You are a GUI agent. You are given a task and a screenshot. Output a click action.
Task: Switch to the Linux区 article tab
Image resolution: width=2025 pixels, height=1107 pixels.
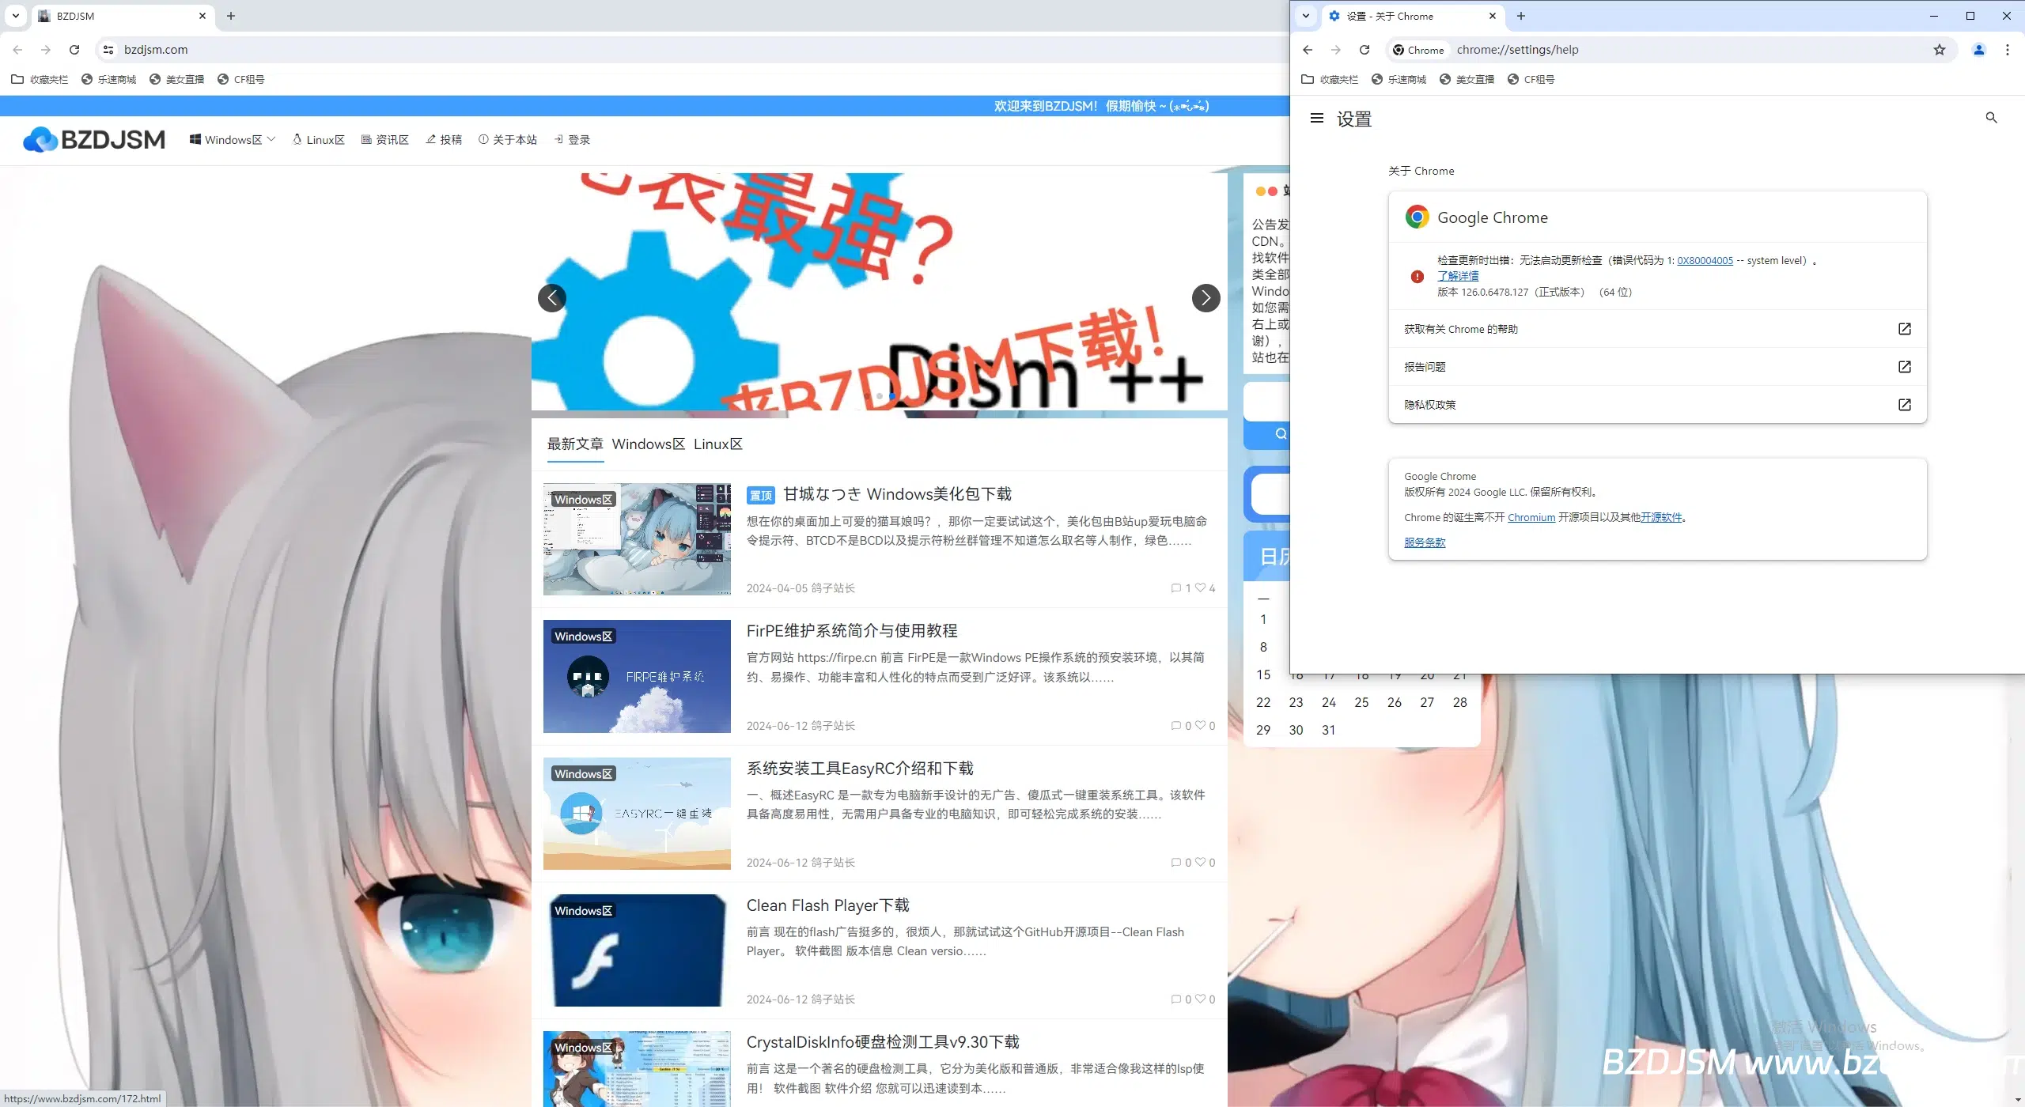click(718, 444)
